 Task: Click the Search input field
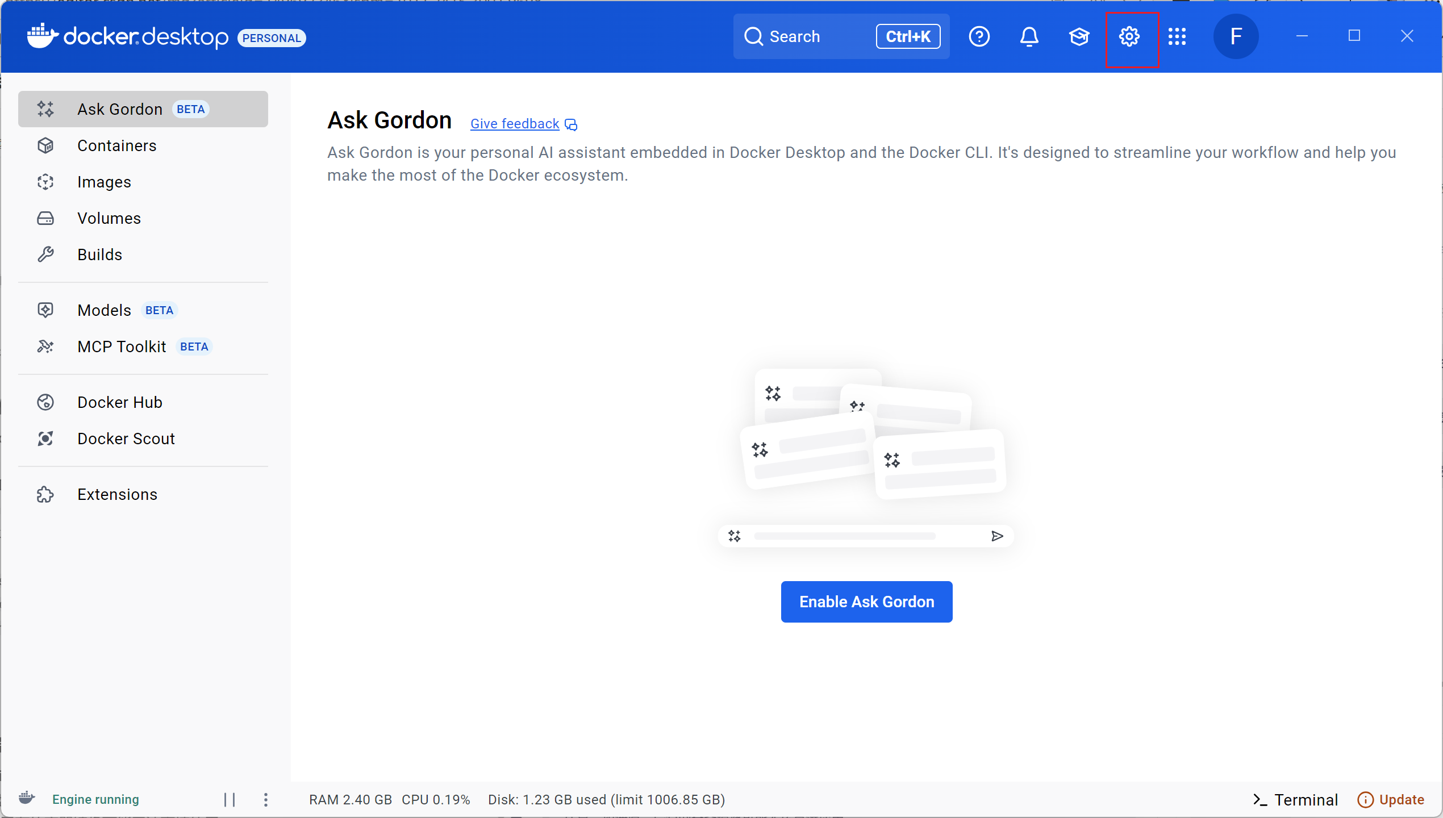(x=841, y=36)
